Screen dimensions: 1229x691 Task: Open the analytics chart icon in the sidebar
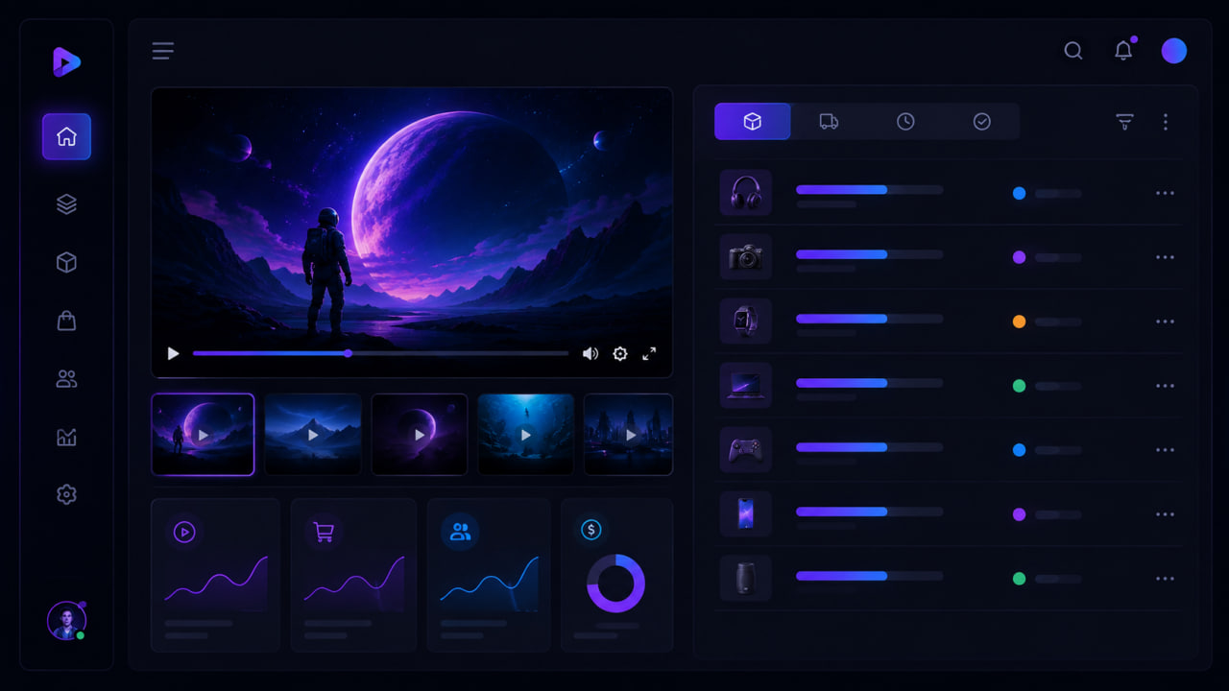coord(66,437)
